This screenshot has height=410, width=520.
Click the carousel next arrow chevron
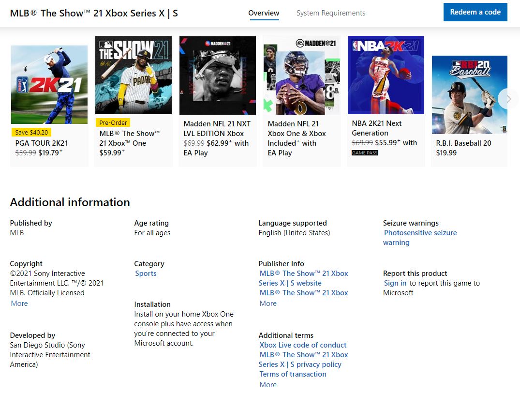click(x=508, y=99)
